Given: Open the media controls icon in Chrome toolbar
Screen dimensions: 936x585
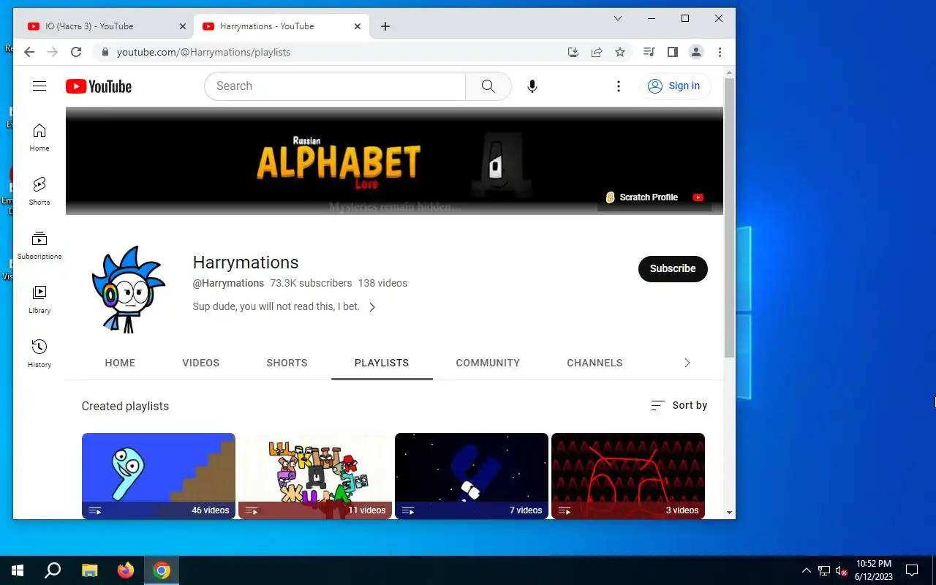Looking at the screenshot, I should (649, 52).
